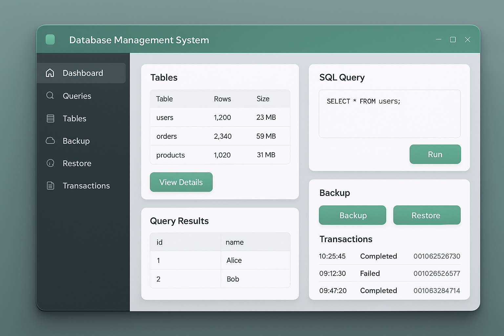Open the Failed transaction at 09:12:30
This screenshot has height=336, width=504.
(389, 273)
